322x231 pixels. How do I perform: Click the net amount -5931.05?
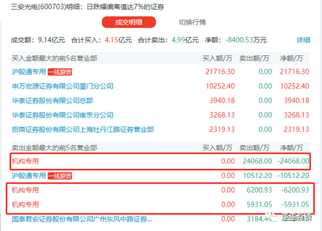295,204
